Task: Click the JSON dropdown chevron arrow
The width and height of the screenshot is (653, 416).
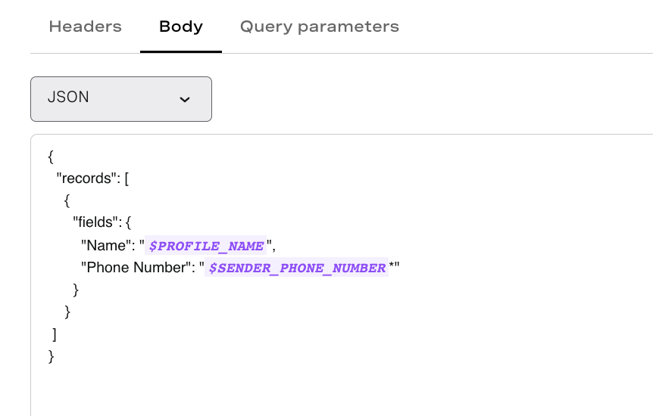Action: [x=185, y=99]
